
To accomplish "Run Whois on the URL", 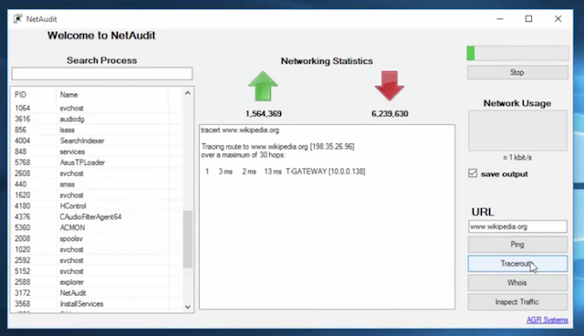I will (517, 283).
